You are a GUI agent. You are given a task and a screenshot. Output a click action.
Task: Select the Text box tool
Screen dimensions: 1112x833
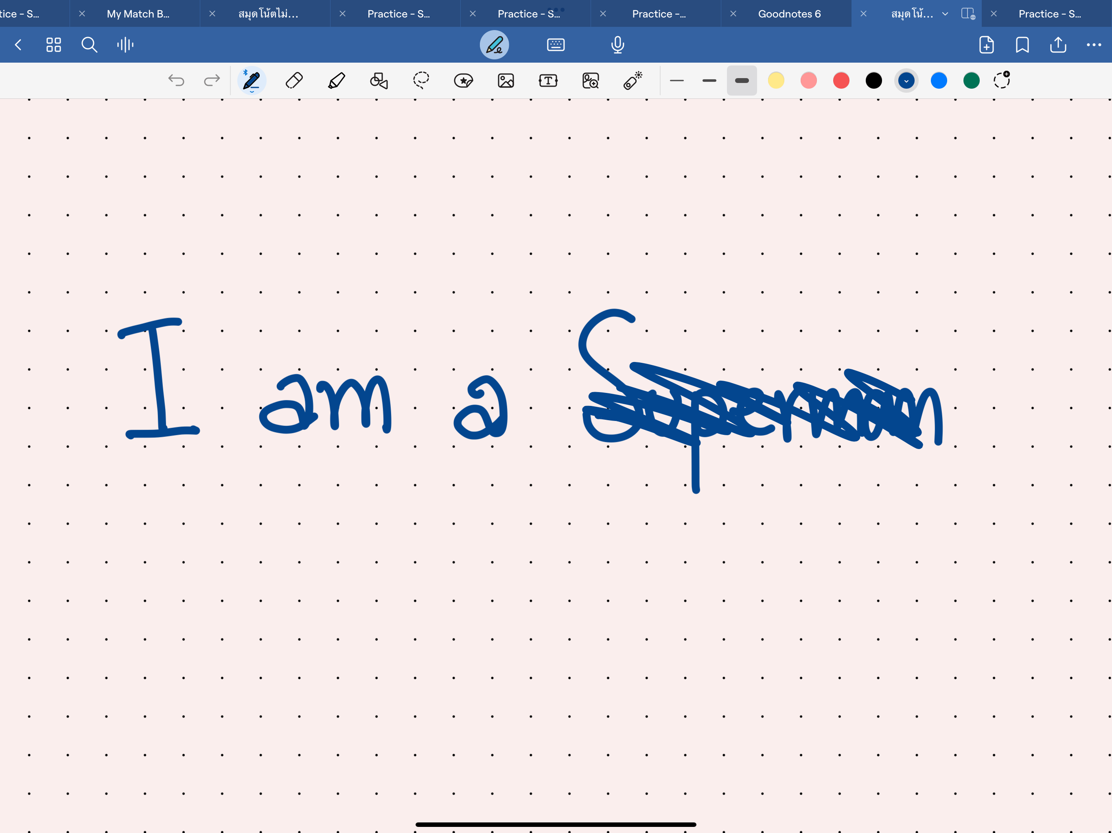[x=548, y=81]
